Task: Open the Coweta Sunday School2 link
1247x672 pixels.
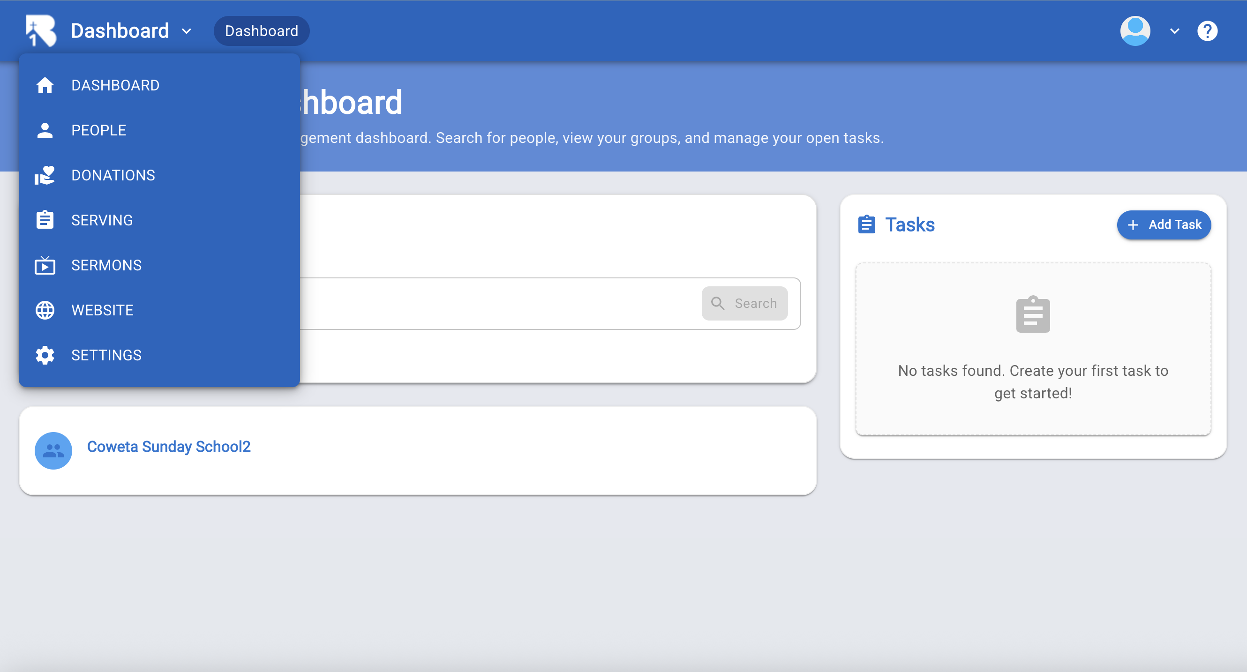Action: click(168, 447)
